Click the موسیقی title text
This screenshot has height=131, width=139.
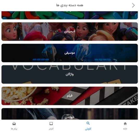(70, 53)
